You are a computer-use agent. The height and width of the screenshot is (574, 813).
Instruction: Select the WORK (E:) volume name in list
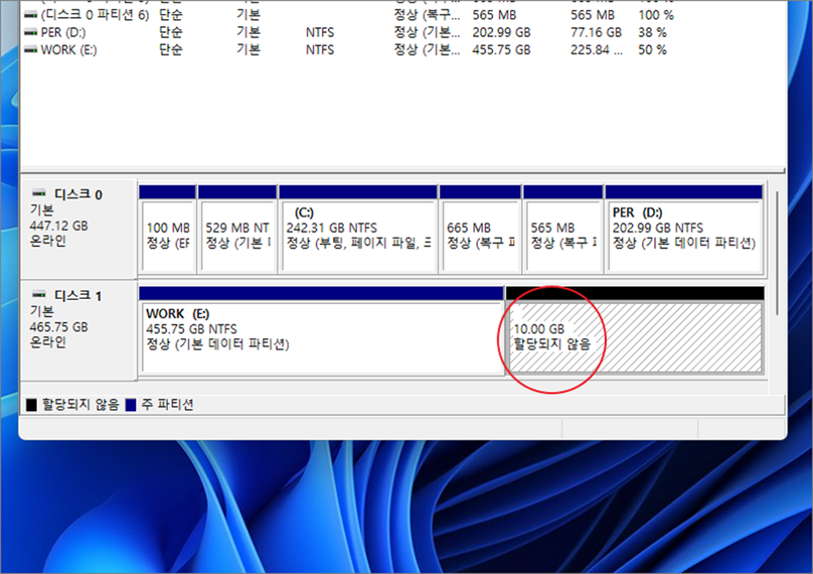coord(68,49)
